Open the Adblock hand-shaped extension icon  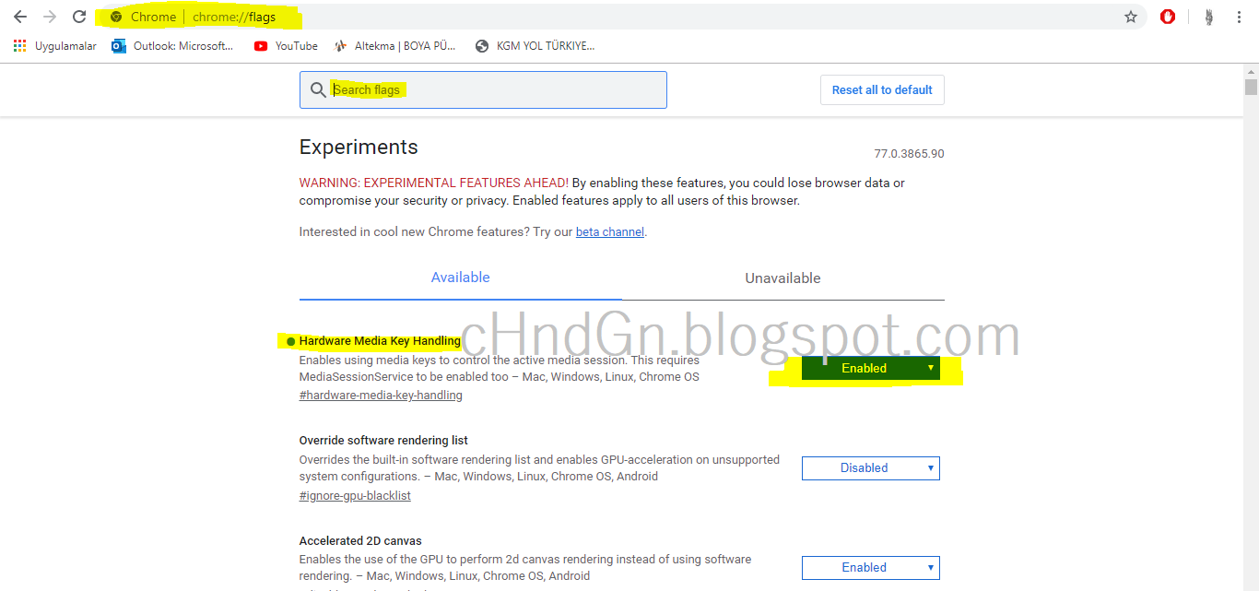click(x=1167, y=16)
